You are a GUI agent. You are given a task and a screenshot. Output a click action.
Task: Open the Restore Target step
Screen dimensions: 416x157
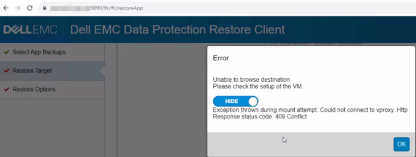point(32,71)
